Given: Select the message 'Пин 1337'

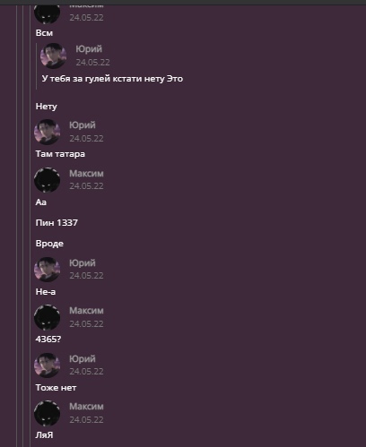Looking at the screenshot, I should click(x=57, y=223).
